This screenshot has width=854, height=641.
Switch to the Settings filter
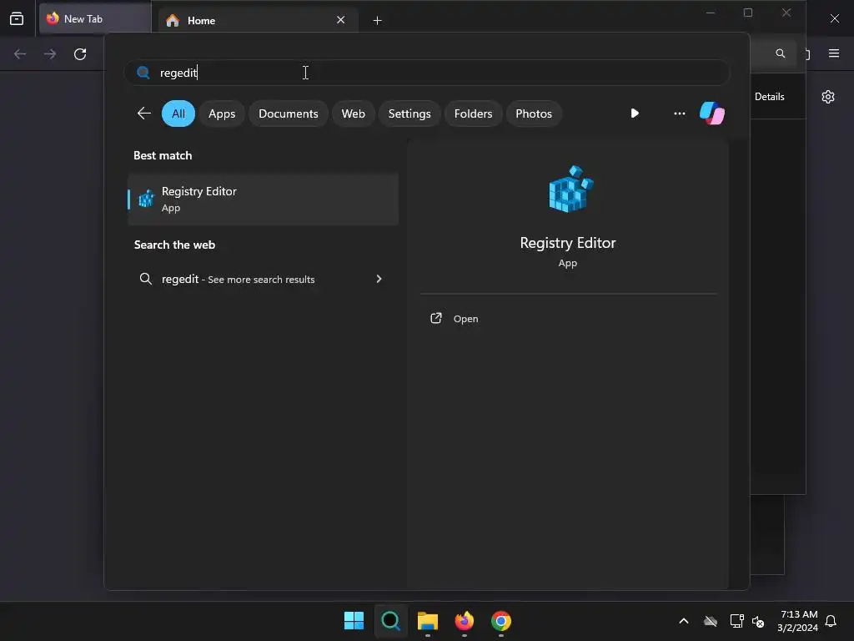click(x=409, y=114)
